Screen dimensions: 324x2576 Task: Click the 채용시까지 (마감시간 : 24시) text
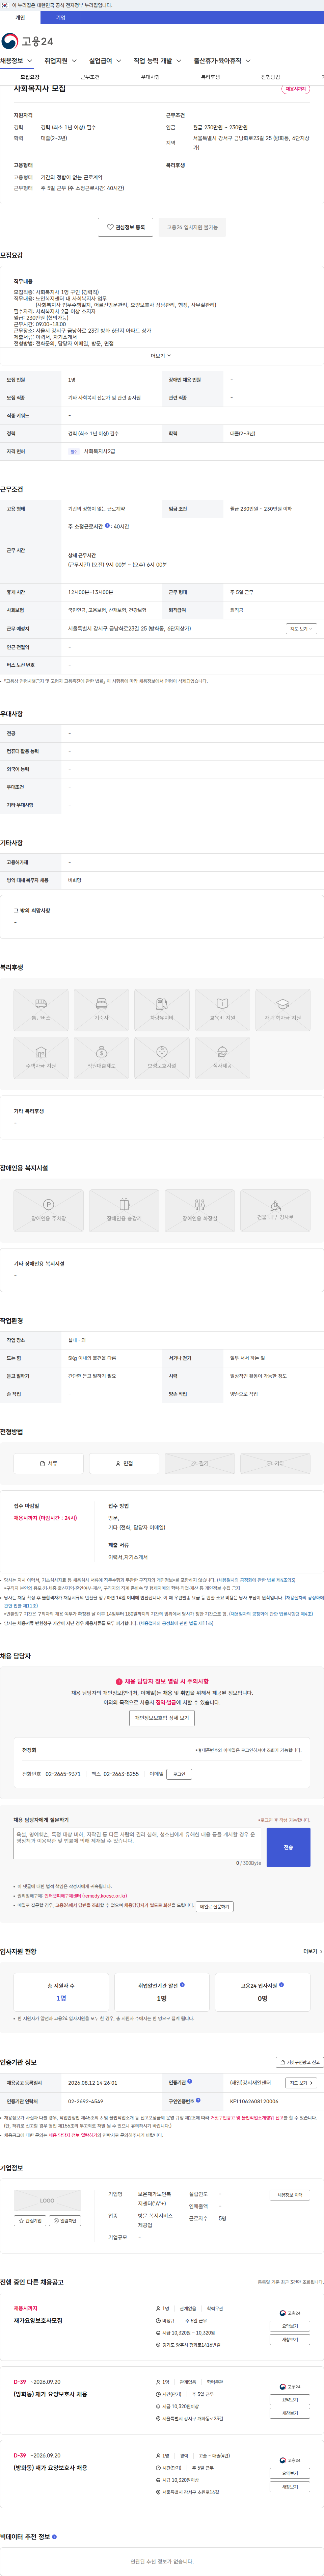click(45, 1518)
